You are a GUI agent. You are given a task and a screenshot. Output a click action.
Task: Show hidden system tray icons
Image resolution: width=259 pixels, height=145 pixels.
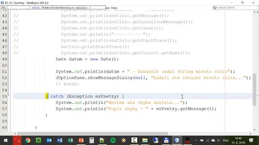tap(196, 141)
